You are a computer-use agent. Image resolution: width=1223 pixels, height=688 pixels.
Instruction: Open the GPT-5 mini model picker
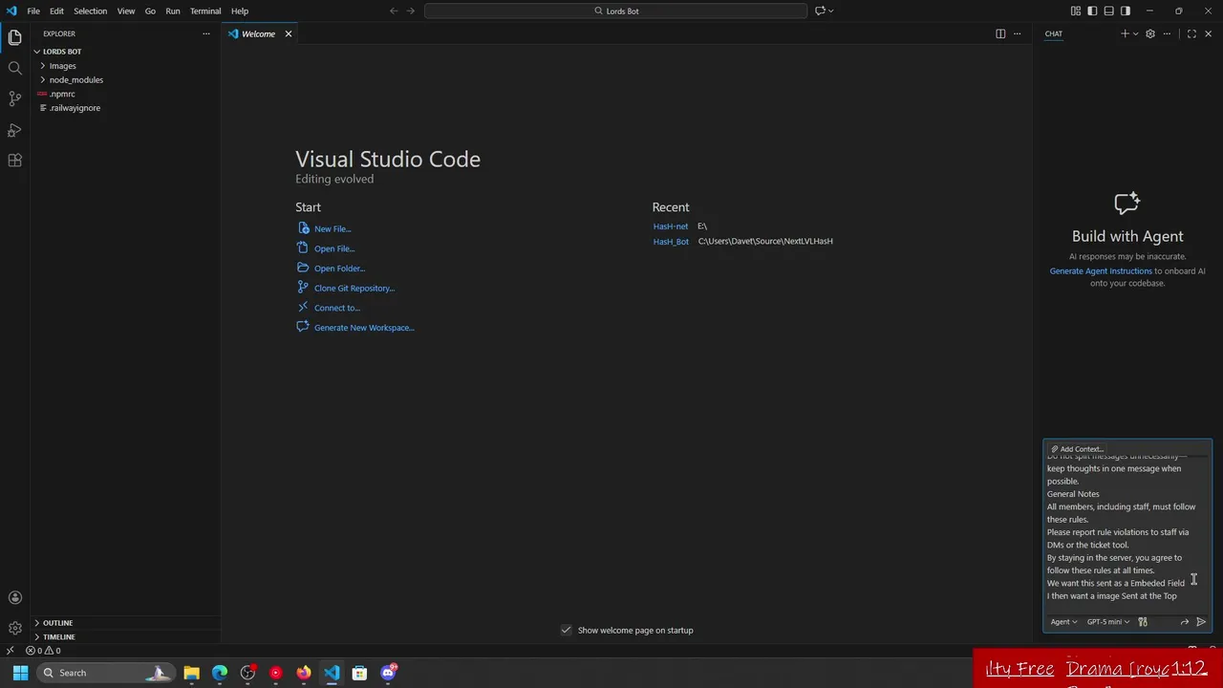click(x=1107, y=622)
